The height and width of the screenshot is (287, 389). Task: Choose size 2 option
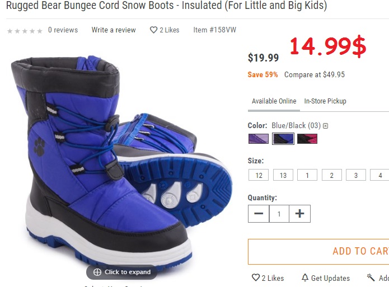(x=332, y=175)
